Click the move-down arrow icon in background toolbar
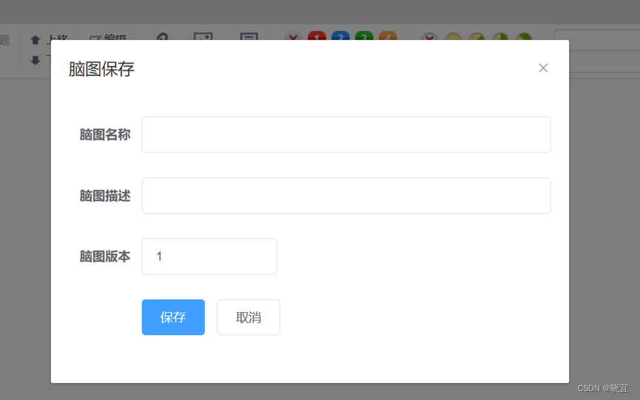The width and height of the screenshot is (640, 400). [35, 61]
